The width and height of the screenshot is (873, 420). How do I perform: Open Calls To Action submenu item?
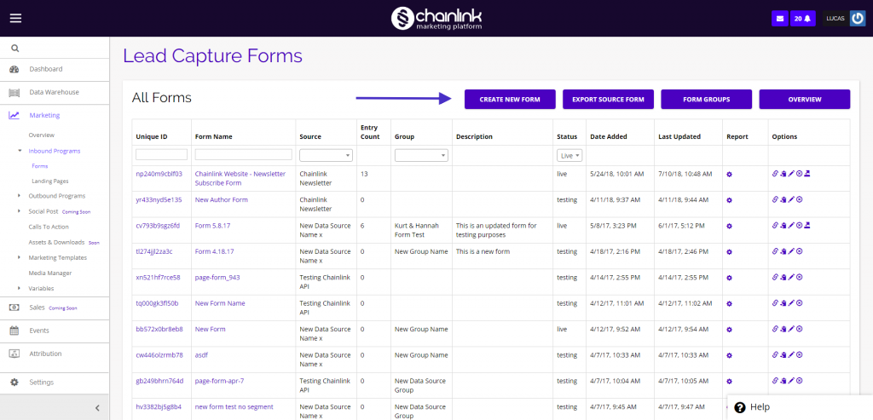click(x=49, y=227)
